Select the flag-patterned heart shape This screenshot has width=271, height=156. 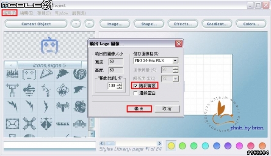pyautogui.click(x=29, y=90)
